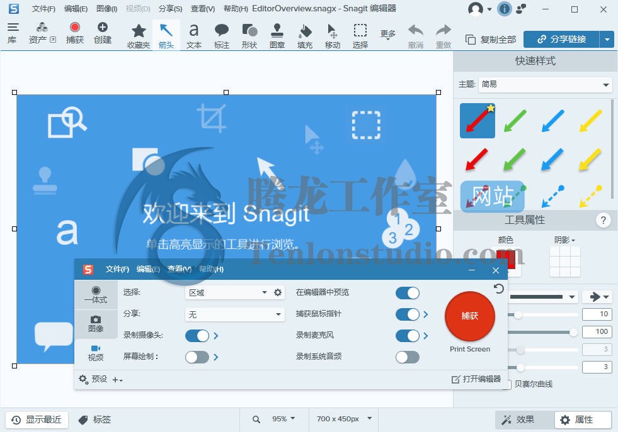
Task: Turn on 录制系统音频 toggle
Action: point(407,357)
